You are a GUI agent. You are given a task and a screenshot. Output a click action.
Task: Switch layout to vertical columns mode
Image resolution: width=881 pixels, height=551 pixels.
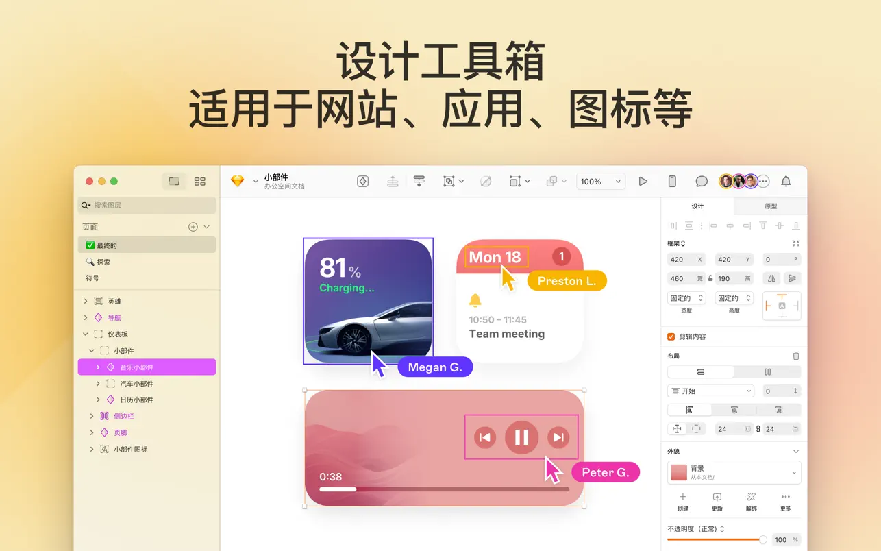click(767, 371)
